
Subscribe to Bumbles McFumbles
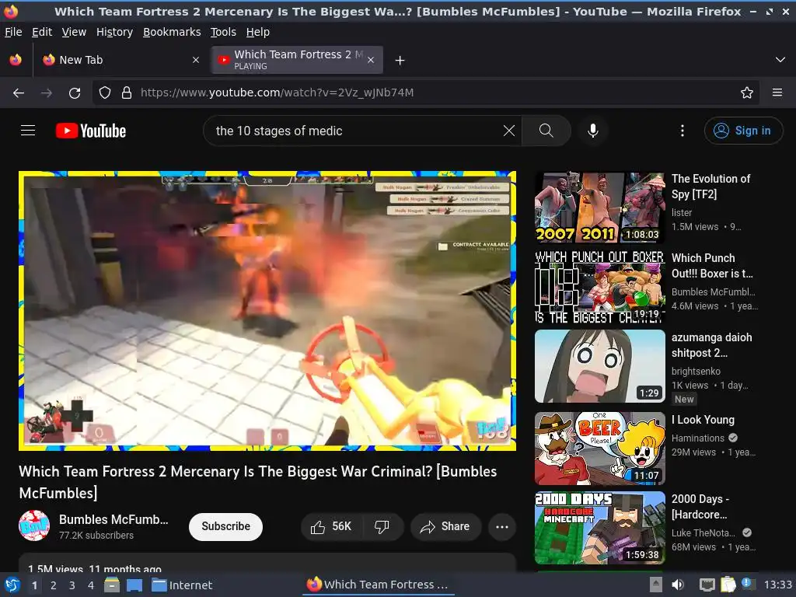tap(225, 526)
